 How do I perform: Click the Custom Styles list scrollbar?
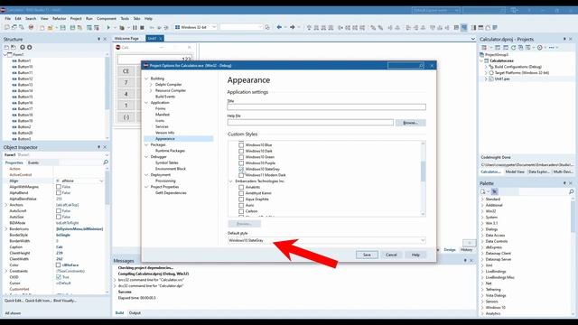423,179
